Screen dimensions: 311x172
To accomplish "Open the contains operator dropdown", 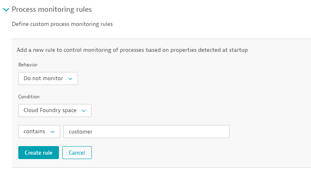I will pos(39,132).
